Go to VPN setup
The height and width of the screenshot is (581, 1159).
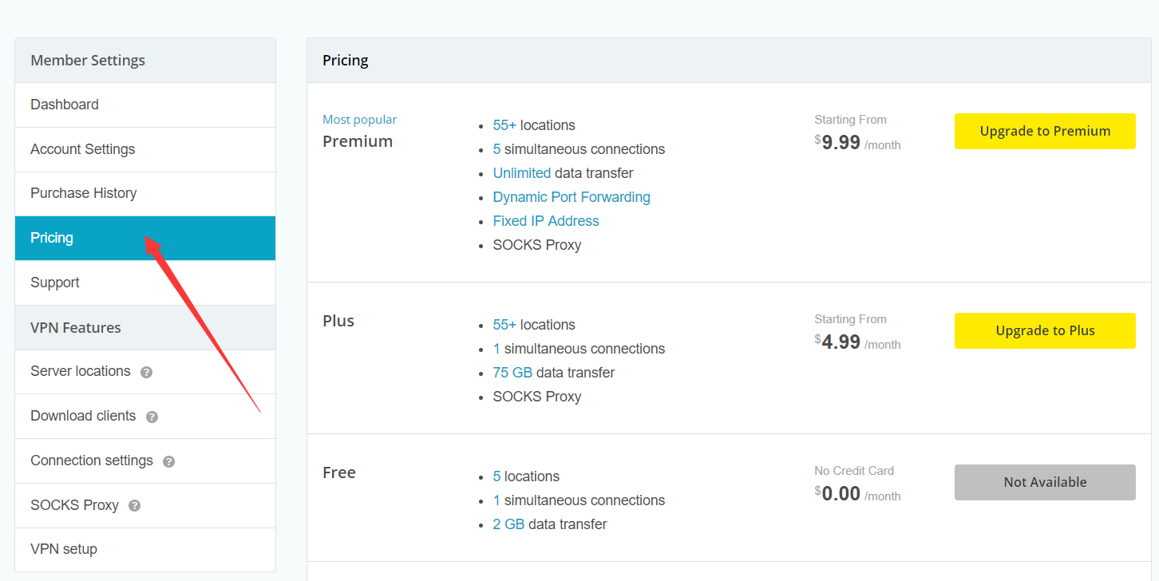64,549
